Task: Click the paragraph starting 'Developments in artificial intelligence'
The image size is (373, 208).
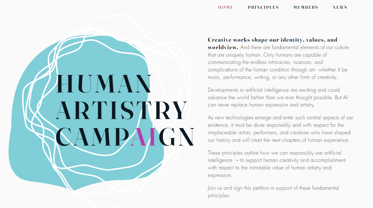Action: point(278,97)
